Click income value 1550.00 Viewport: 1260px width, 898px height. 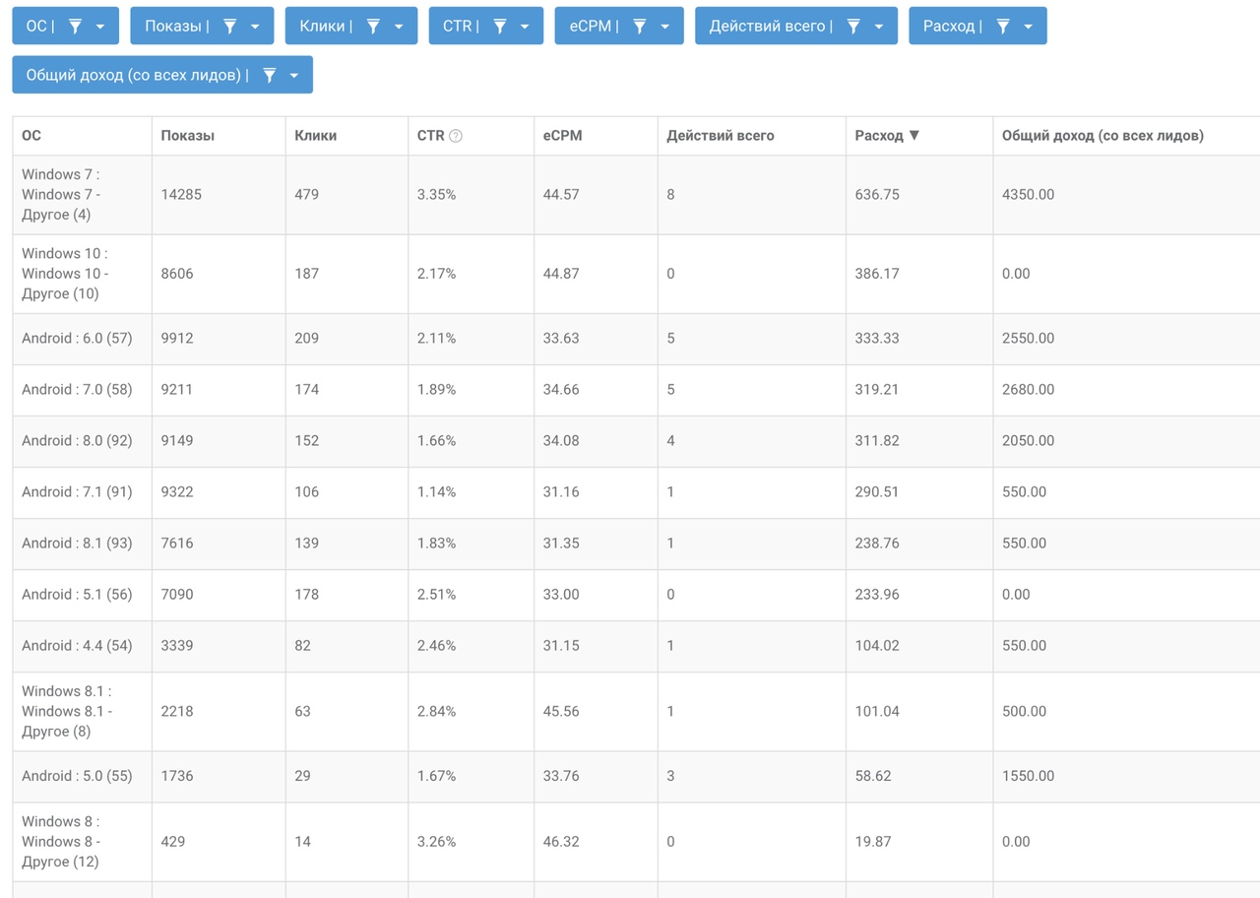tap(1028, 776)
